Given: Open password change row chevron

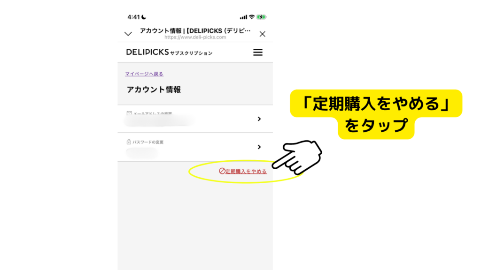Looking at the screenshot, I should 259,147.
